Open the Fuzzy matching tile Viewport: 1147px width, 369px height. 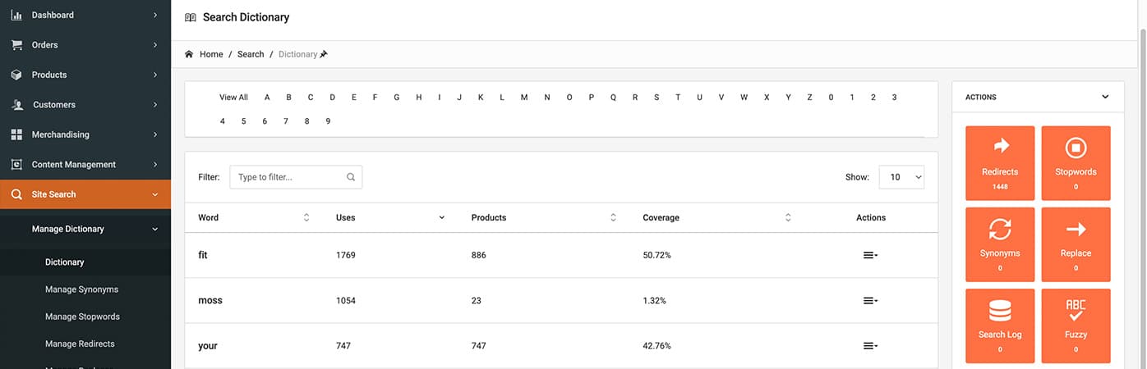1076,325
